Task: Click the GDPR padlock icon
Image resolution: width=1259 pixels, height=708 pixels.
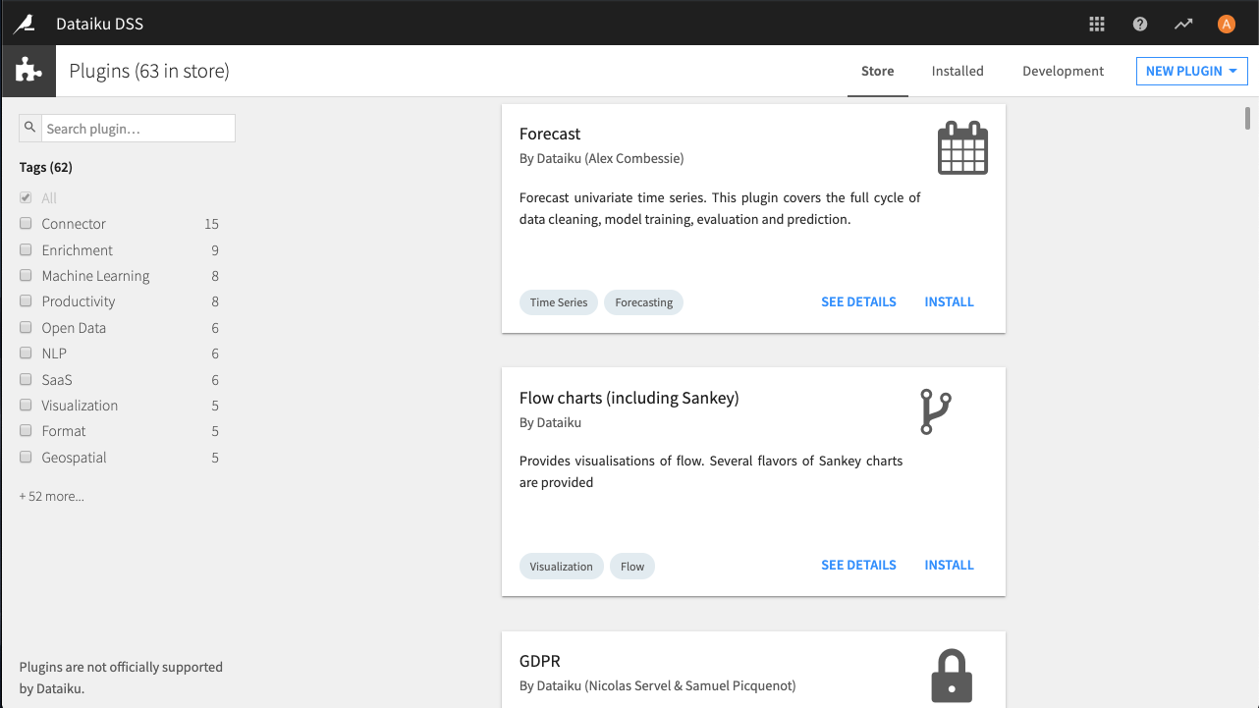Action: click(951, 676)
